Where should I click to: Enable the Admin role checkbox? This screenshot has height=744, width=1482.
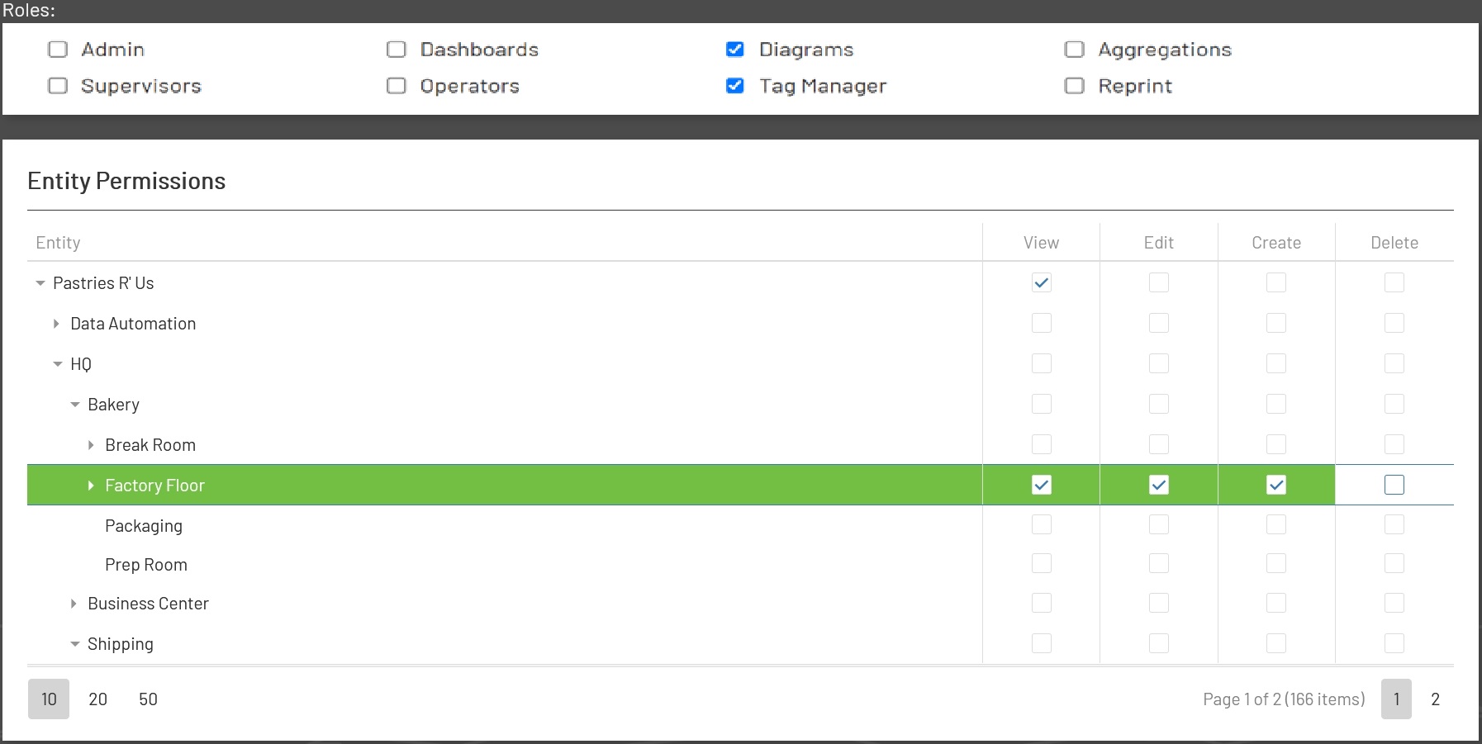click(58, 50)
